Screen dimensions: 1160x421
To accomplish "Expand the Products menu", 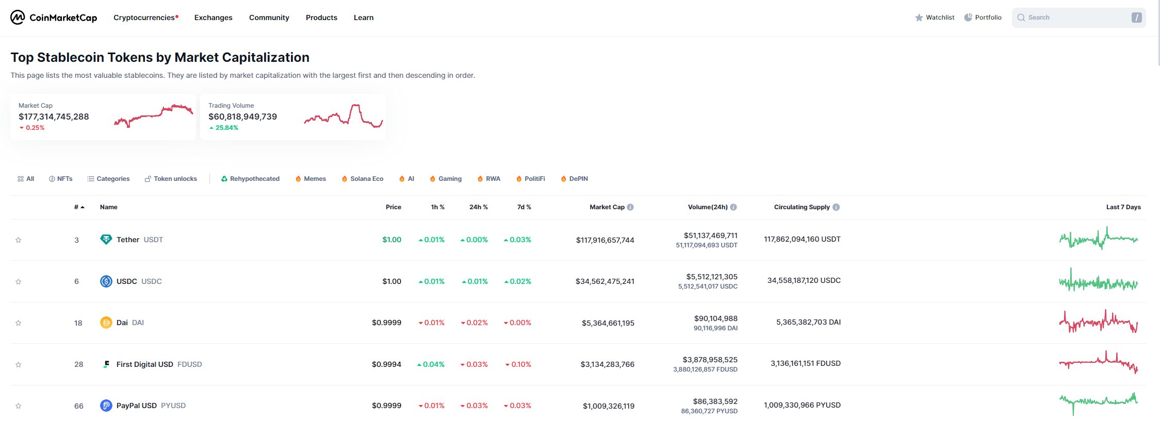I will tap(321, 18).
